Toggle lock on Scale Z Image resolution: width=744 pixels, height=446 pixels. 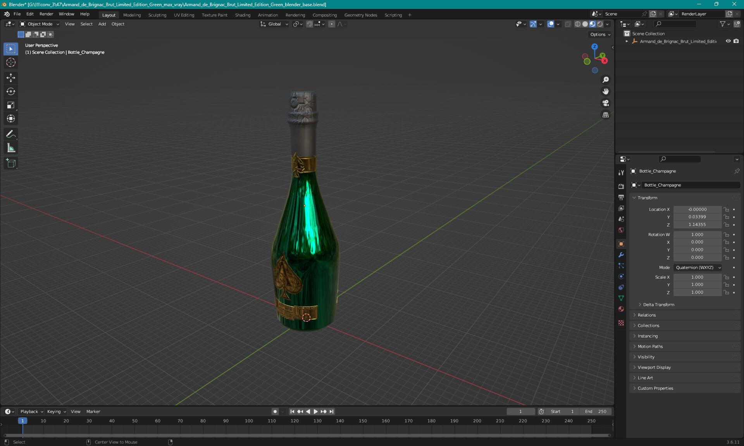[727, 292]
